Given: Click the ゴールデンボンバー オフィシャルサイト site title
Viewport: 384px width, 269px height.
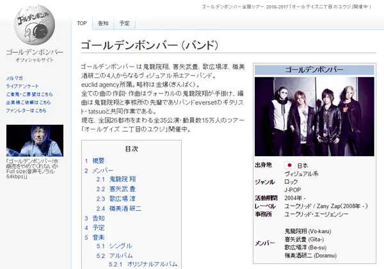Looking at the screenshot, I should [x=35, y=55].
